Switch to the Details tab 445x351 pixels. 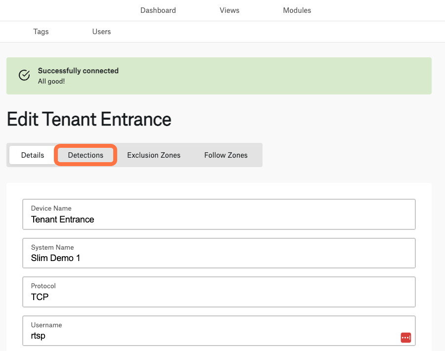(33, 155)
